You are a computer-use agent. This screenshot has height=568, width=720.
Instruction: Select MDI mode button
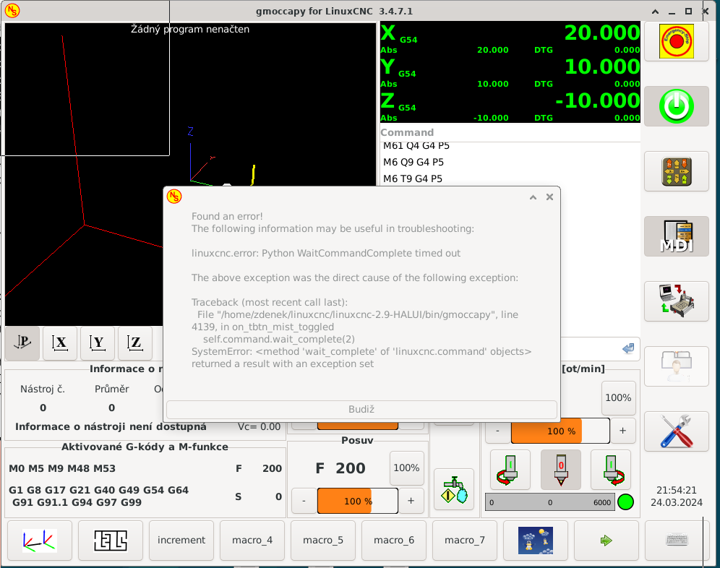[x=677, y=236]
